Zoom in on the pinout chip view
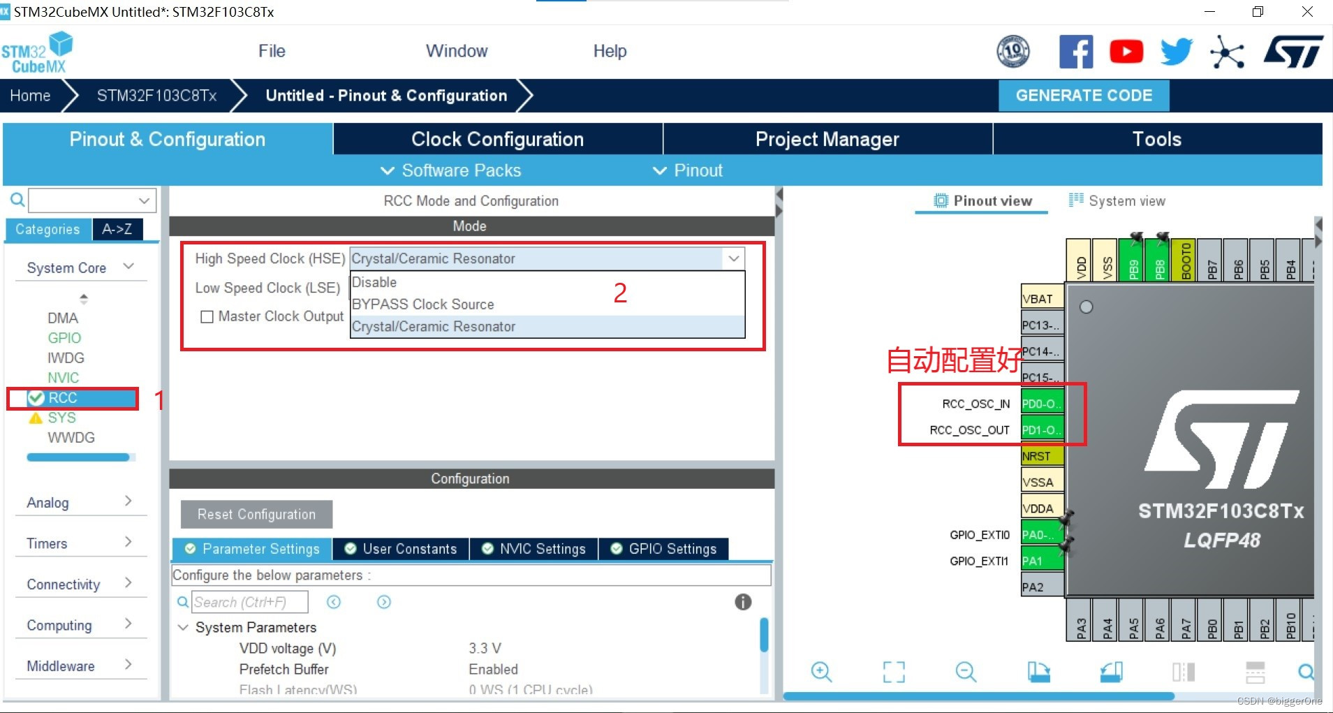1333x713 pixels. 822,672
